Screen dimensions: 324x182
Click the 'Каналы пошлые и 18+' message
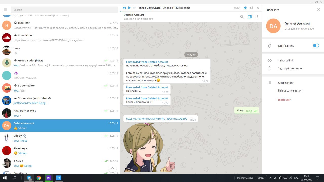tap(147, 100)
